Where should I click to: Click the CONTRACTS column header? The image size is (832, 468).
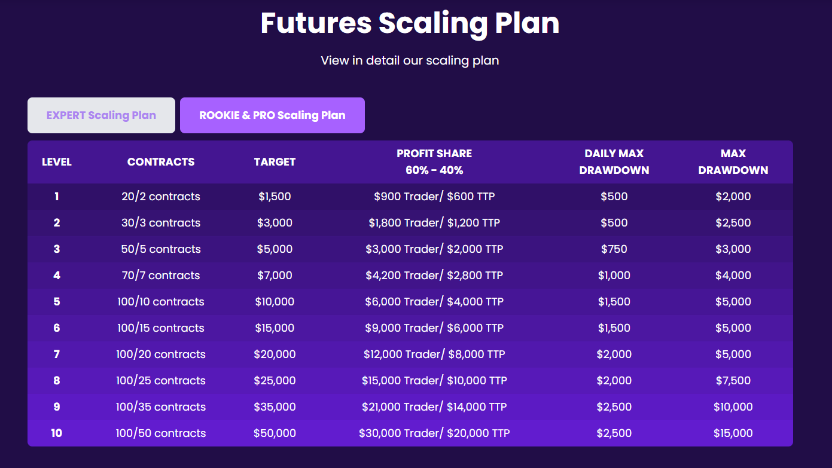[161, 162]
